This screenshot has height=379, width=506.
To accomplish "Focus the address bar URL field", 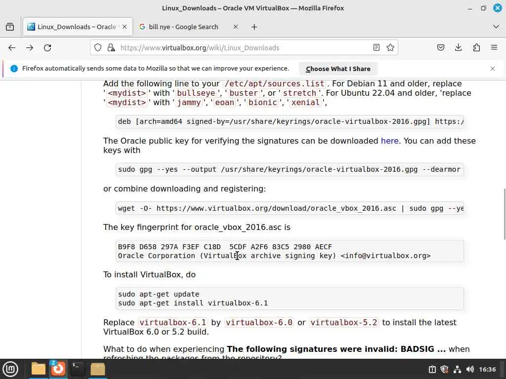I will (244, 48).
